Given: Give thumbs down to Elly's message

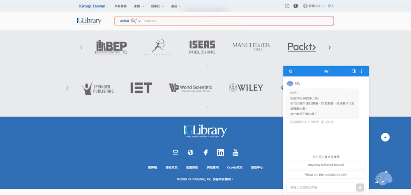Looking at the screenshot, I should pyautogui.click(x=332, y=122).
